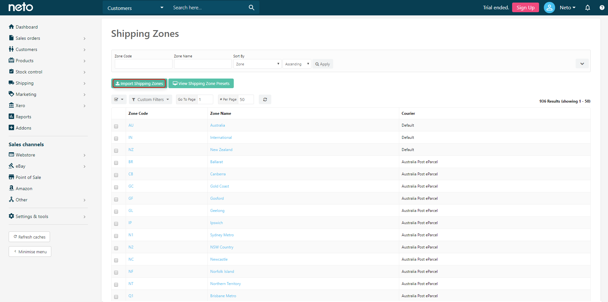Click the Neto logo
Screen dimensions: 608x302
click(x=21, y=7)
